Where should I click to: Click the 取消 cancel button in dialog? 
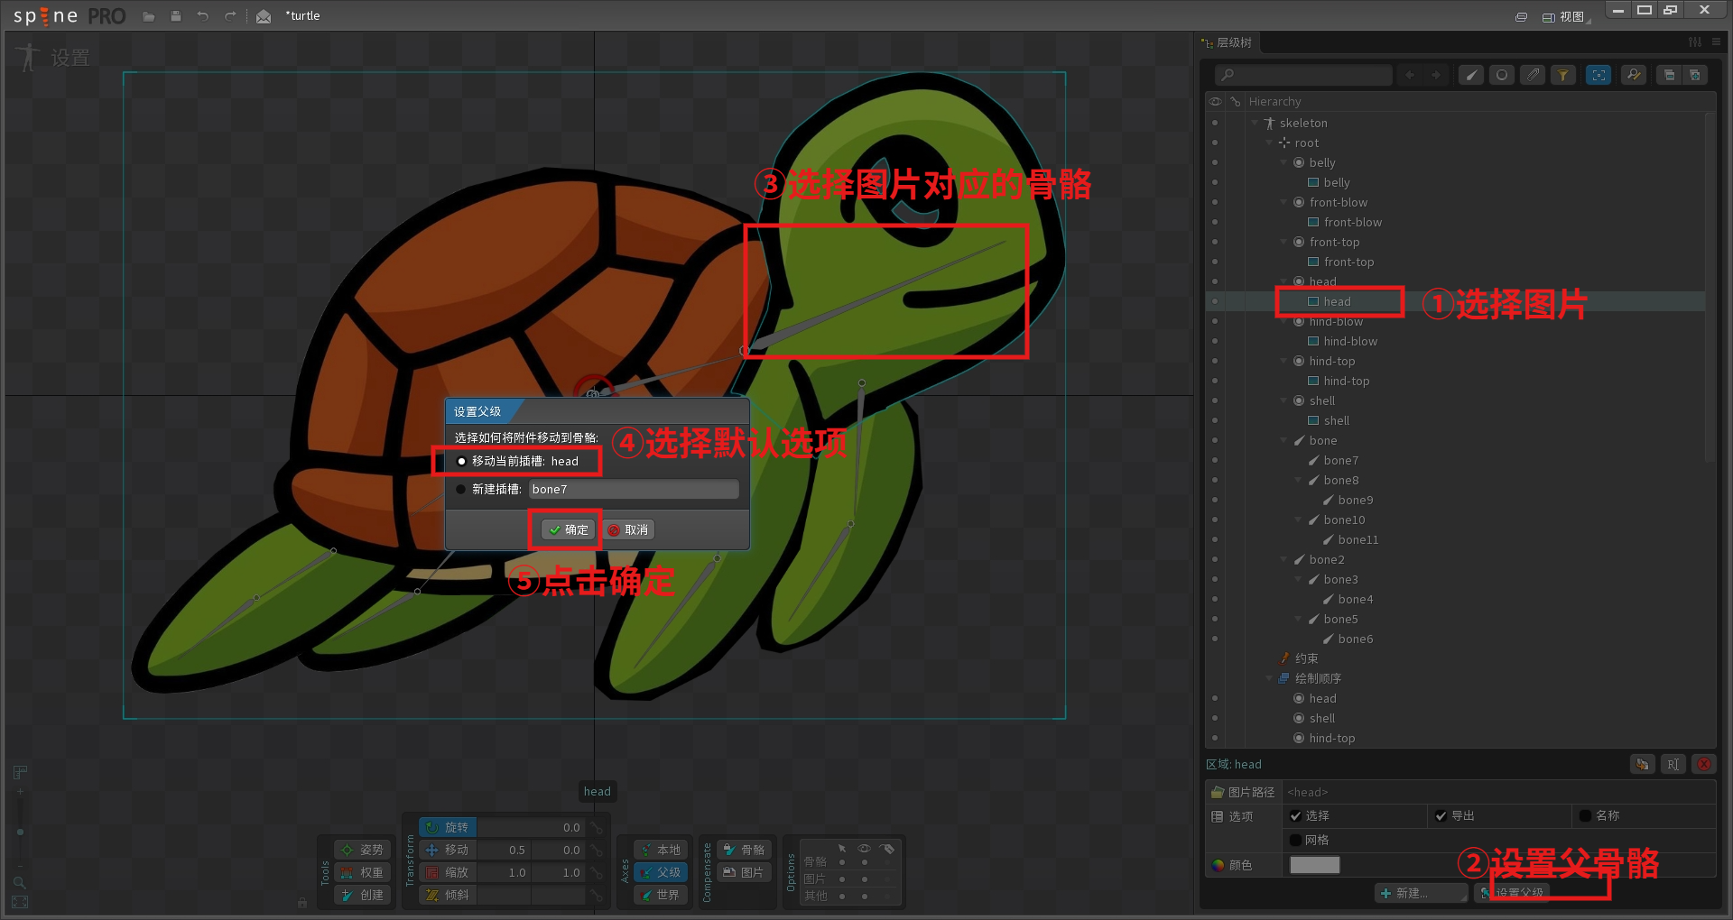(628, 529)
